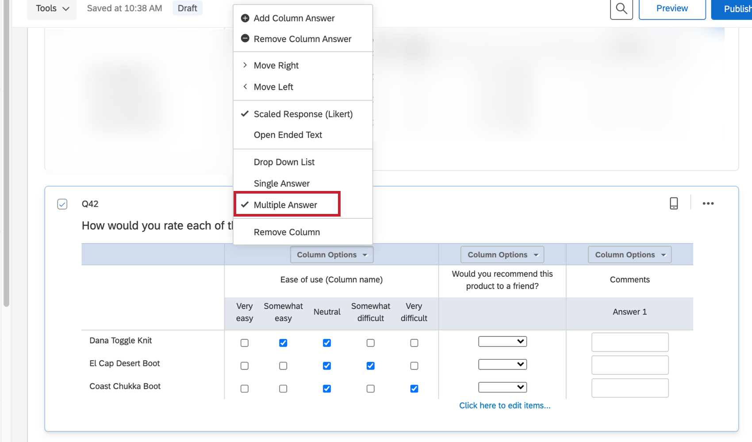Select Single Answer from the menu

(281, 183)
